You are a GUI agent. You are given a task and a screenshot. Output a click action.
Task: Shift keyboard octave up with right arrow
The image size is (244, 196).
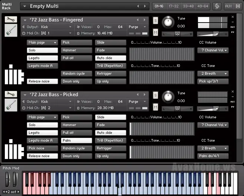18,192
